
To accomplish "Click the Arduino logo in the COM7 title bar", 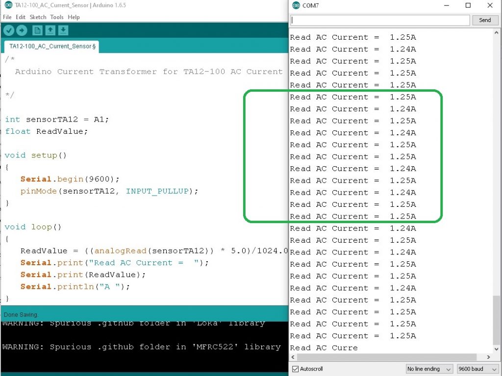I will click(x=296, y=5).
